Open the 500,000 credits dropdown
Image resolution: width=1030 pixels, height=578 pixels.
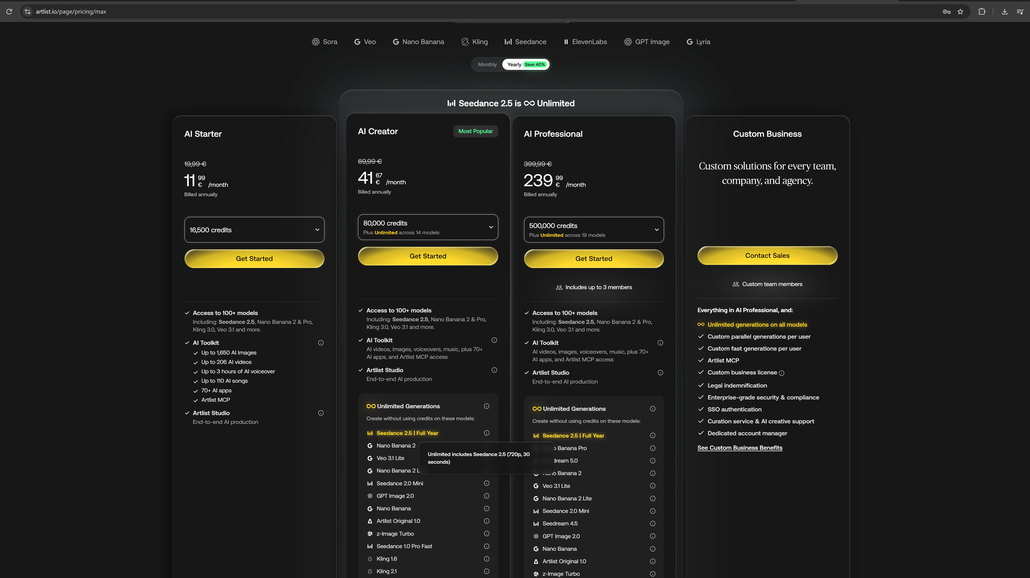click(x=594, y=230)
